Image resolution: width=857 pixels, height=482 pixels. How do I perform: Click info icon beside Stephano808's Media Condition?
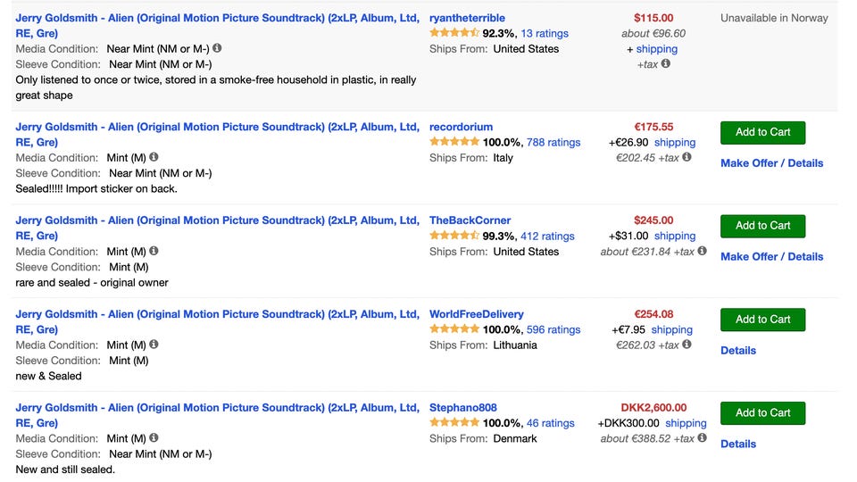coord(154,438)
